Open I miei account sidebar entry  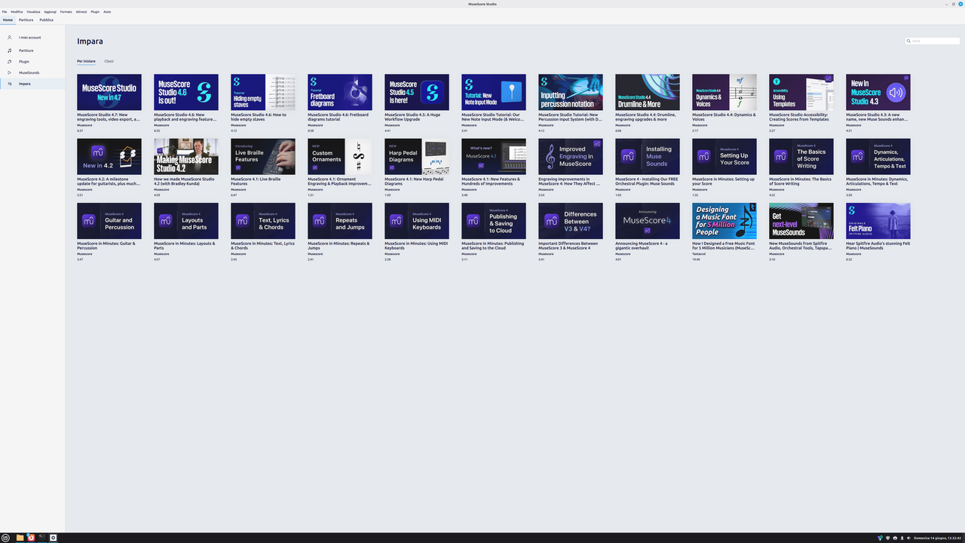32,37
